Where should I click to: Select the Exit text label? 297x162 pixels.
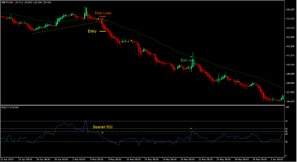184,60
